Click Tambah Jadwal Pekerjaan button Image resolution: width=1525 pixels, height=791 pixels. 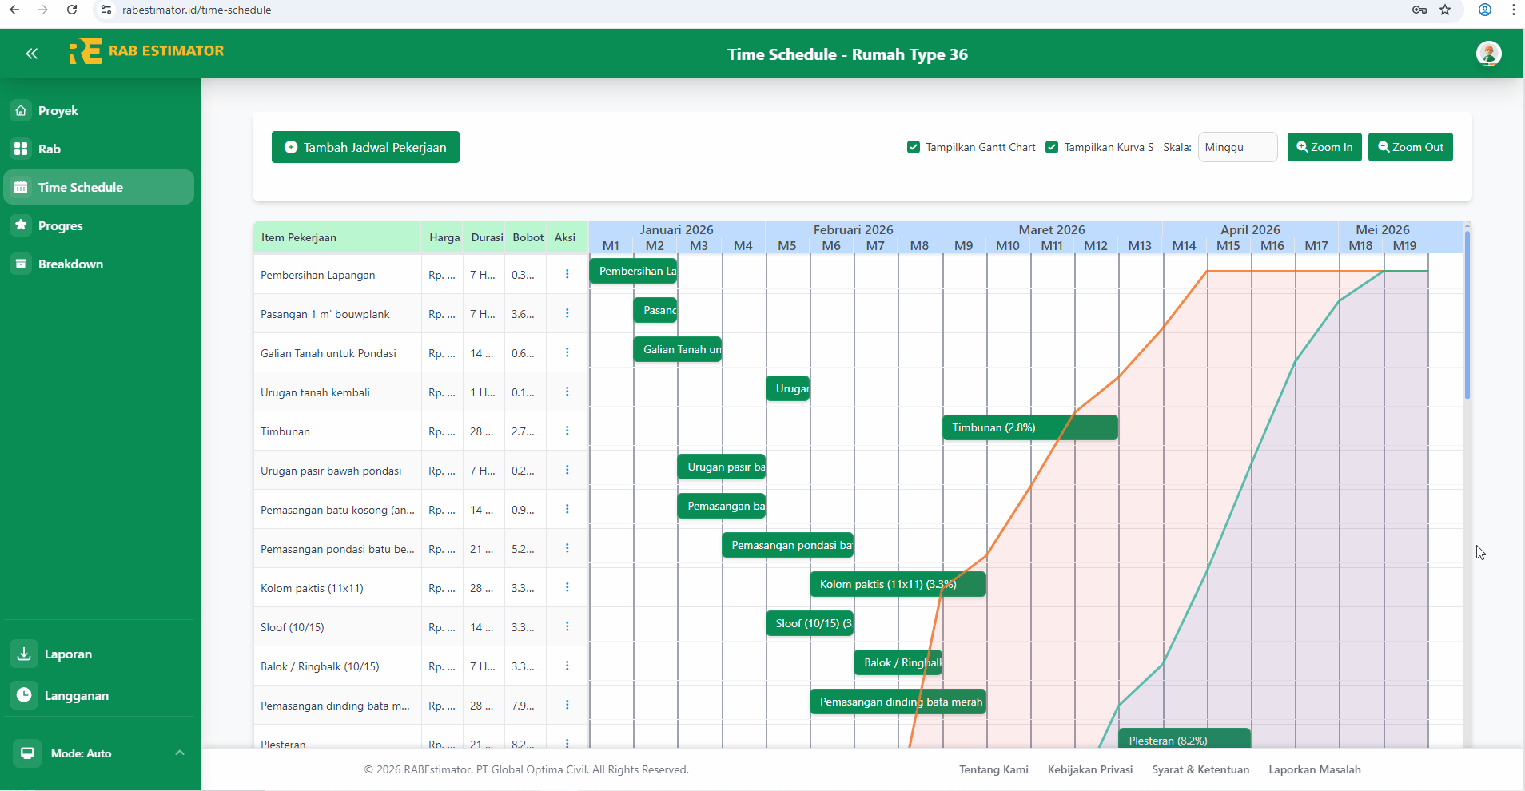point(365,147)
